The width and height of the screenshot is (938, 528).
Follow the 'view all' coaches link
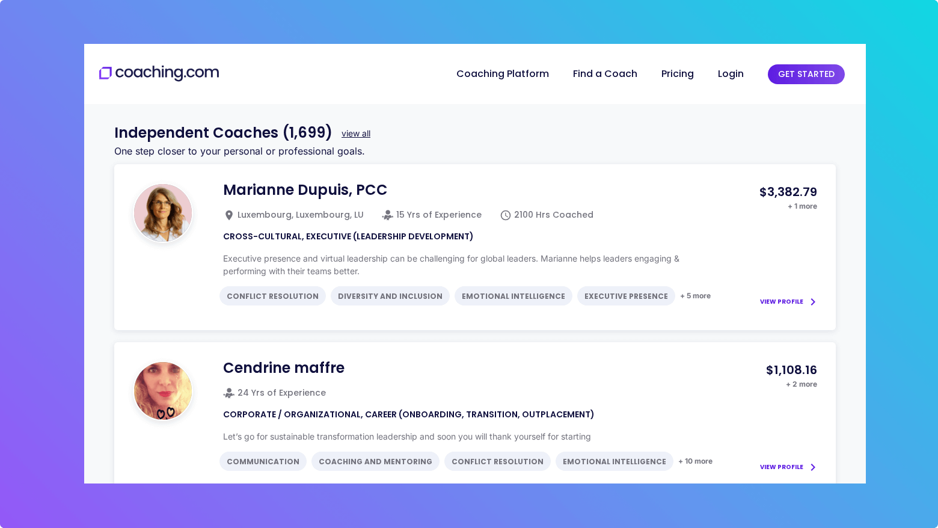[x=355, y=134]
